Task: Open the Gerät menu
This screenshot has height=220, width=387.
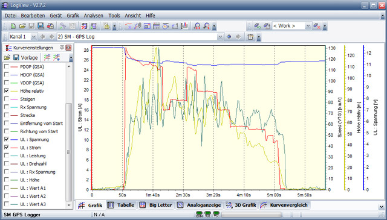Action: (56, 16)
